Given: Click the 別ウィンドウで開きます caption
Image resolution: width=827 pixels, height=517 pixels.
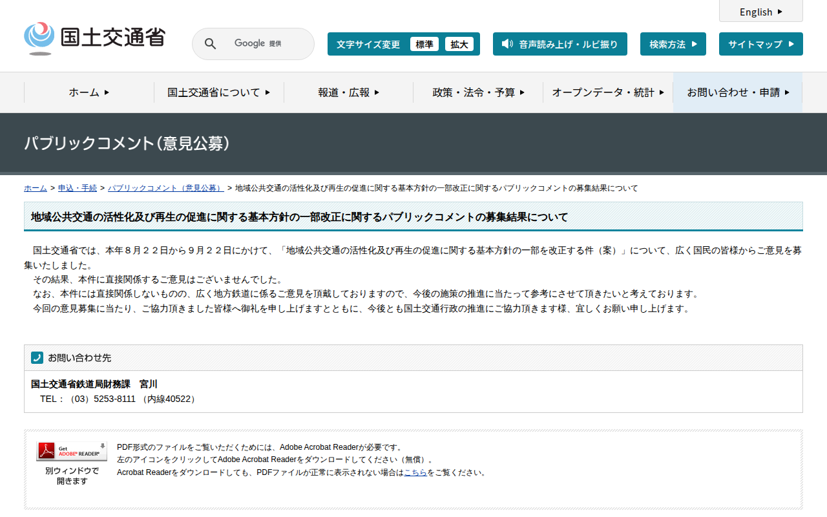Looking at the screenshot, I should 72,476.
